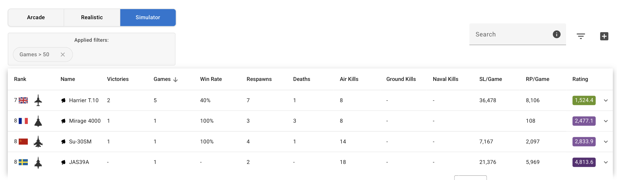Switch to Arcade mode
Image resolution: width=617 pixels, height=180 pixels.
(x=36, y=17)
